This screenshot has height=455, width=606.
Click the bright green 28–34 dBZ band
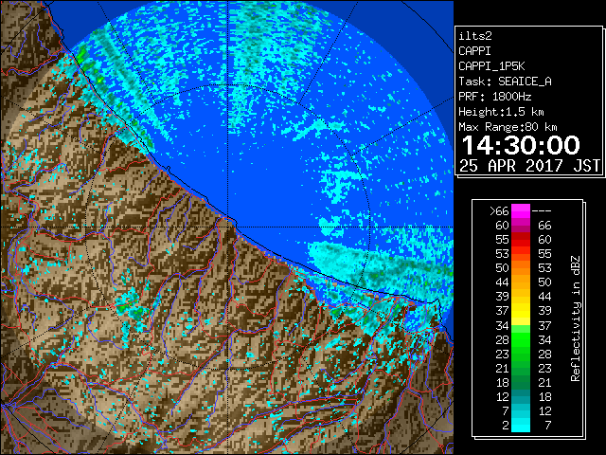click(521, 340)
